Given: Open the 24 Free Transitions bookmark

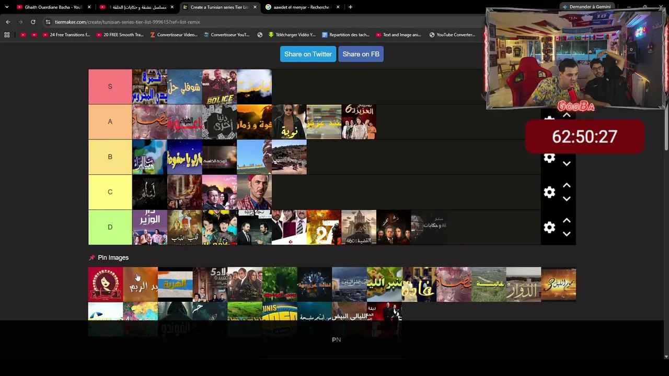Looking at the screenshot, I should click(x=66, y=35).
